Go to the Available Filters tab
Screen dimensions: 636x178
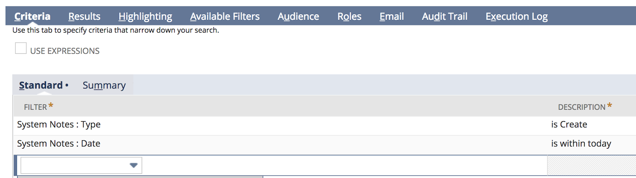pos(225,16)
